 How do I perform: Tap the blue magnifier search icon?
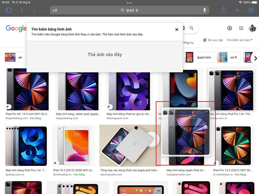(x=191, y=28)
